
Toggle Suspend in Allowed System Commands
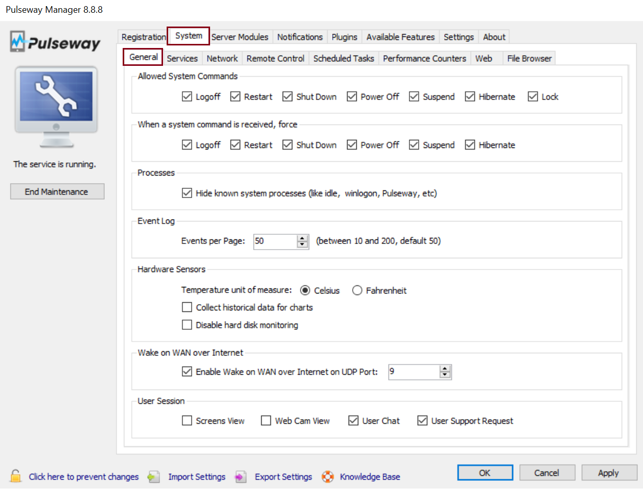(414, 96)
